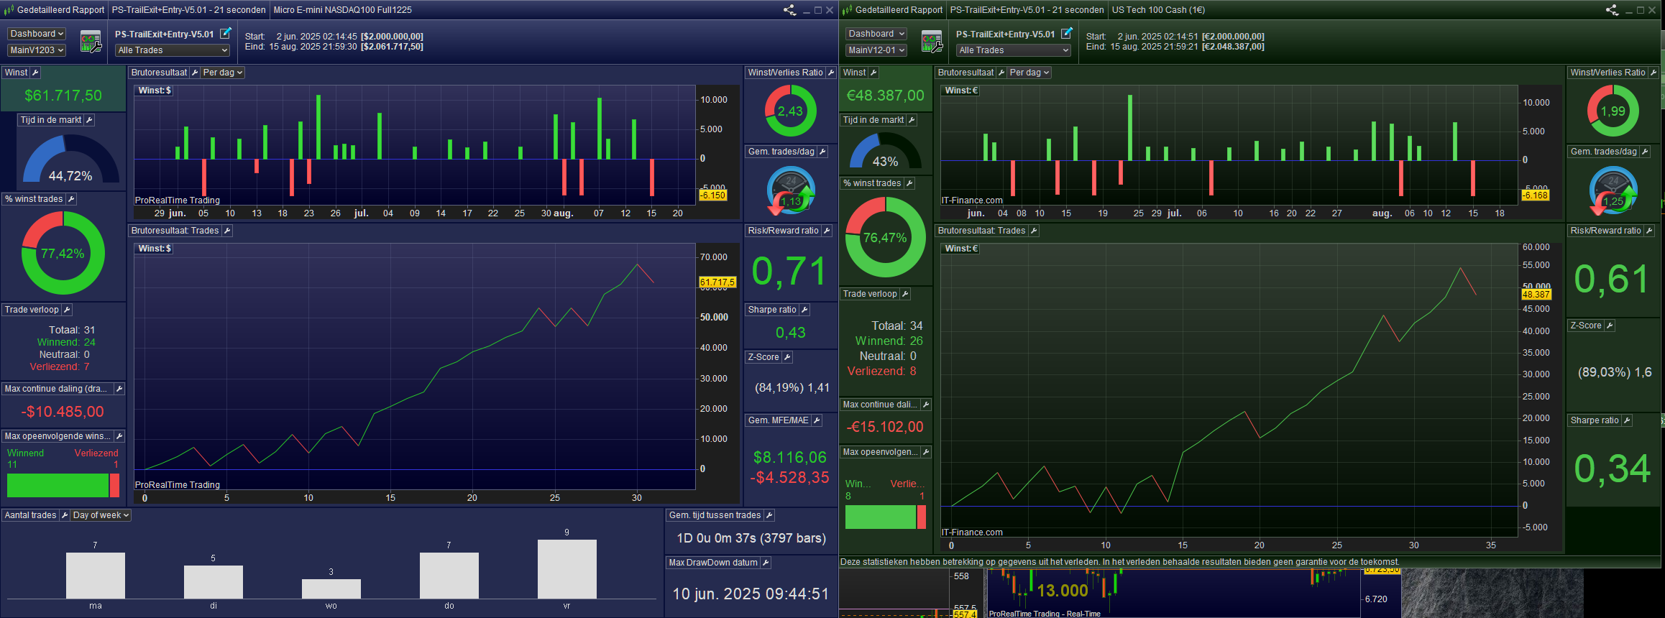This screenshot has height=618, width=1665.
Task: Click the 44,72% time-in-market gauge
Action: tap(70, 160)
